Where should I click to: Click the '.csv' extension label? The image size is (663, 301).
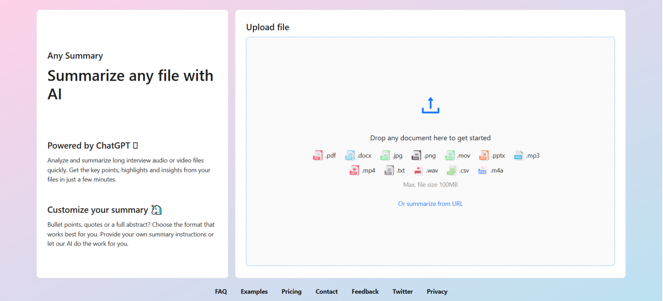click(464, 171)
